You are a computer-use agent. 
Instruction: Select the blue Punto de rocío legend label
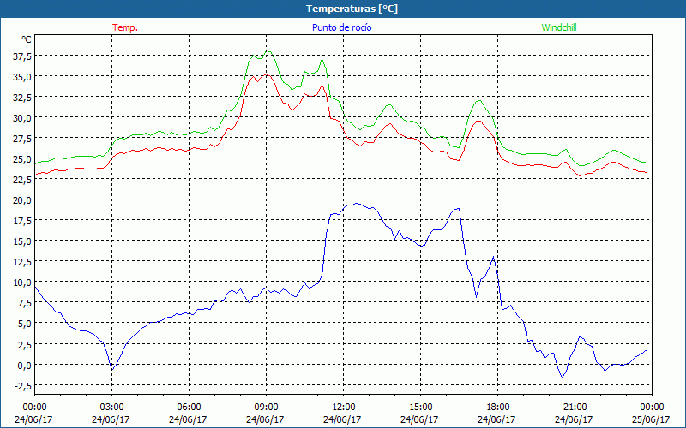(x=341, y=27)
